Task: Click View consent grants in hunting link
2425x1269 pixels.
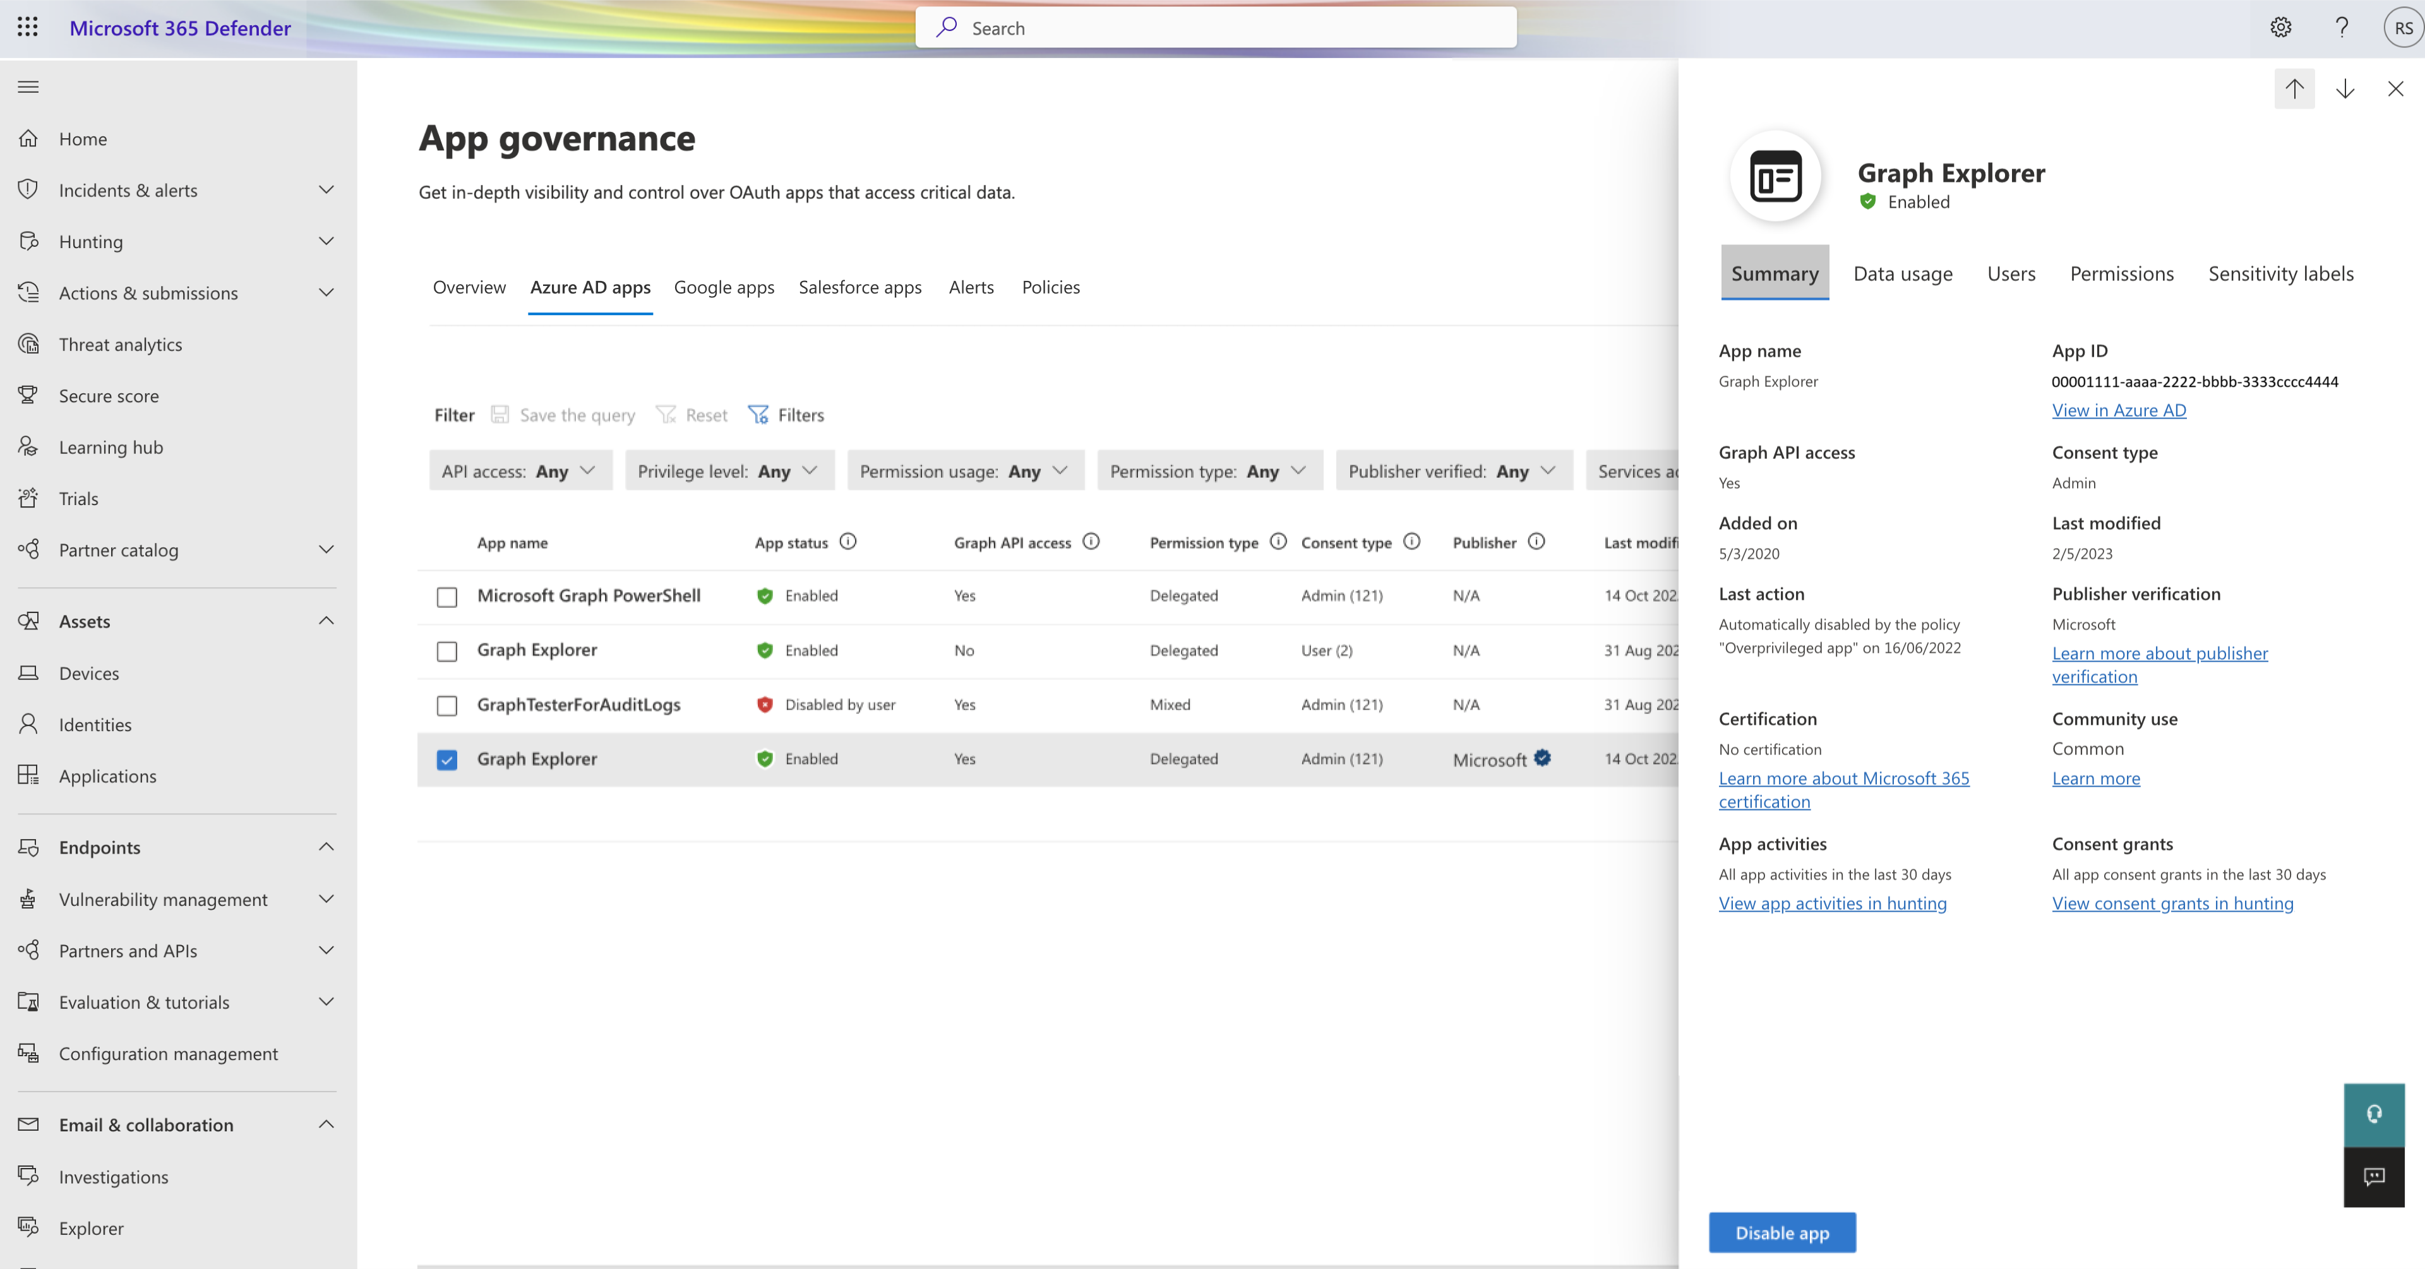Action: (2172, 902)
